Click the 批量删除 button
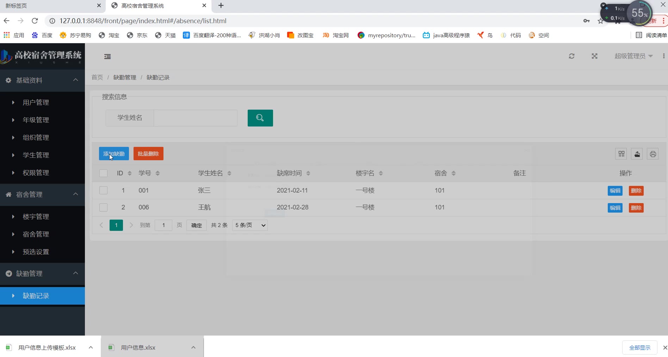Image resolution: width=668 pixels, height=357 pixels. (148, 154)
